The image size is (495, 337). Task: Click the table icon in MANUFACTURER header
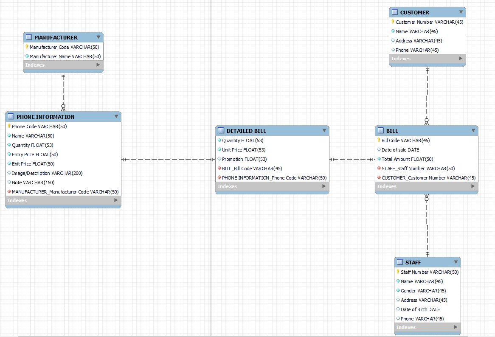pos(28,37)
